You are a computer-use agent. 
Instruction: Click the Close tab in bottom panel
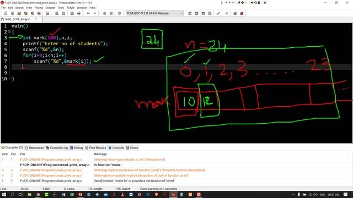pyautogui.click(x=132, y=148)
